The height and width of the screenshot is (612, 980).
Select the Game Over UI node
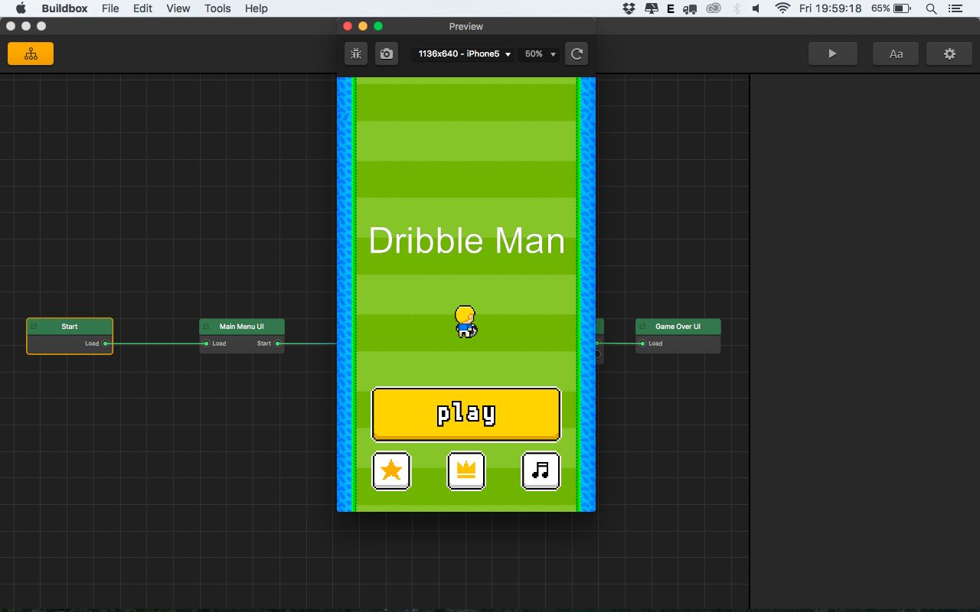(x=678, y=327)
